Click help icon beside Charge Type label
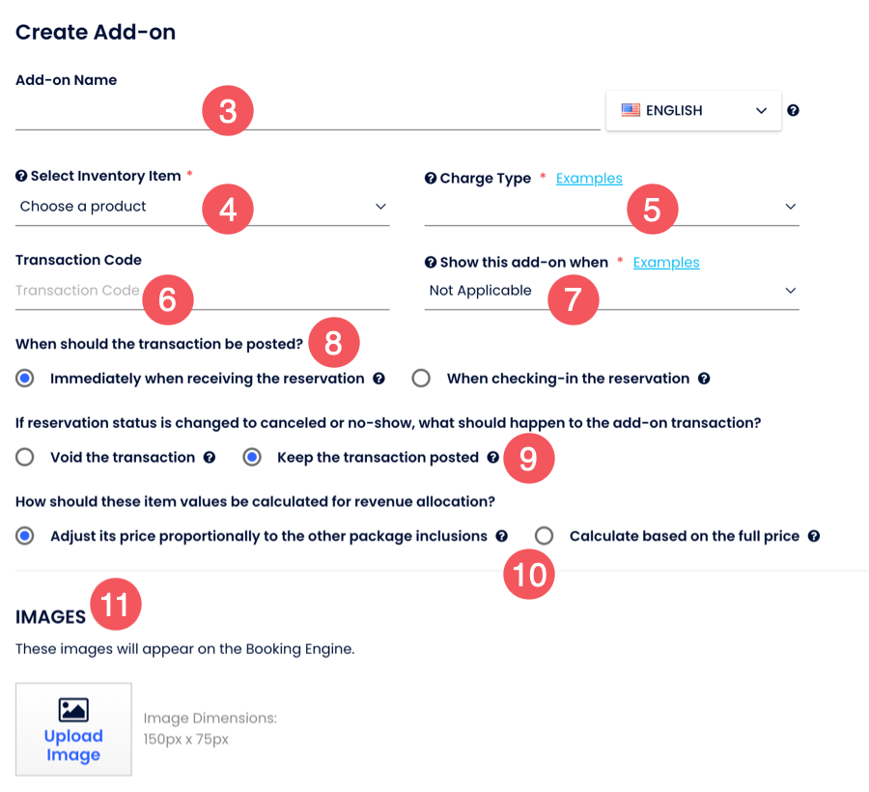 coord(431,178)
